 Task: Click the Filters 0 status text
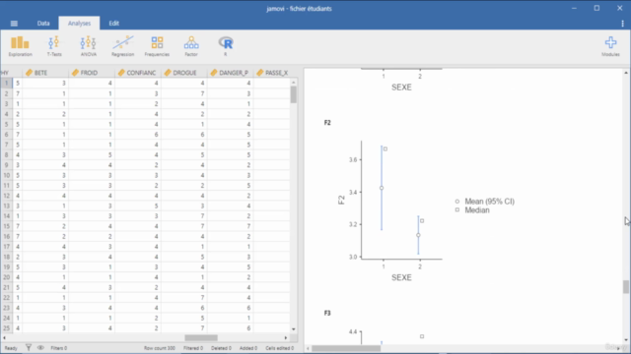pos(59,348)
